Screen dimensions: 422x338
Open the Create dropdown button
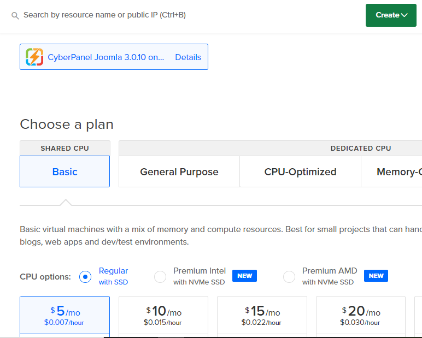[x=391, y=15]
